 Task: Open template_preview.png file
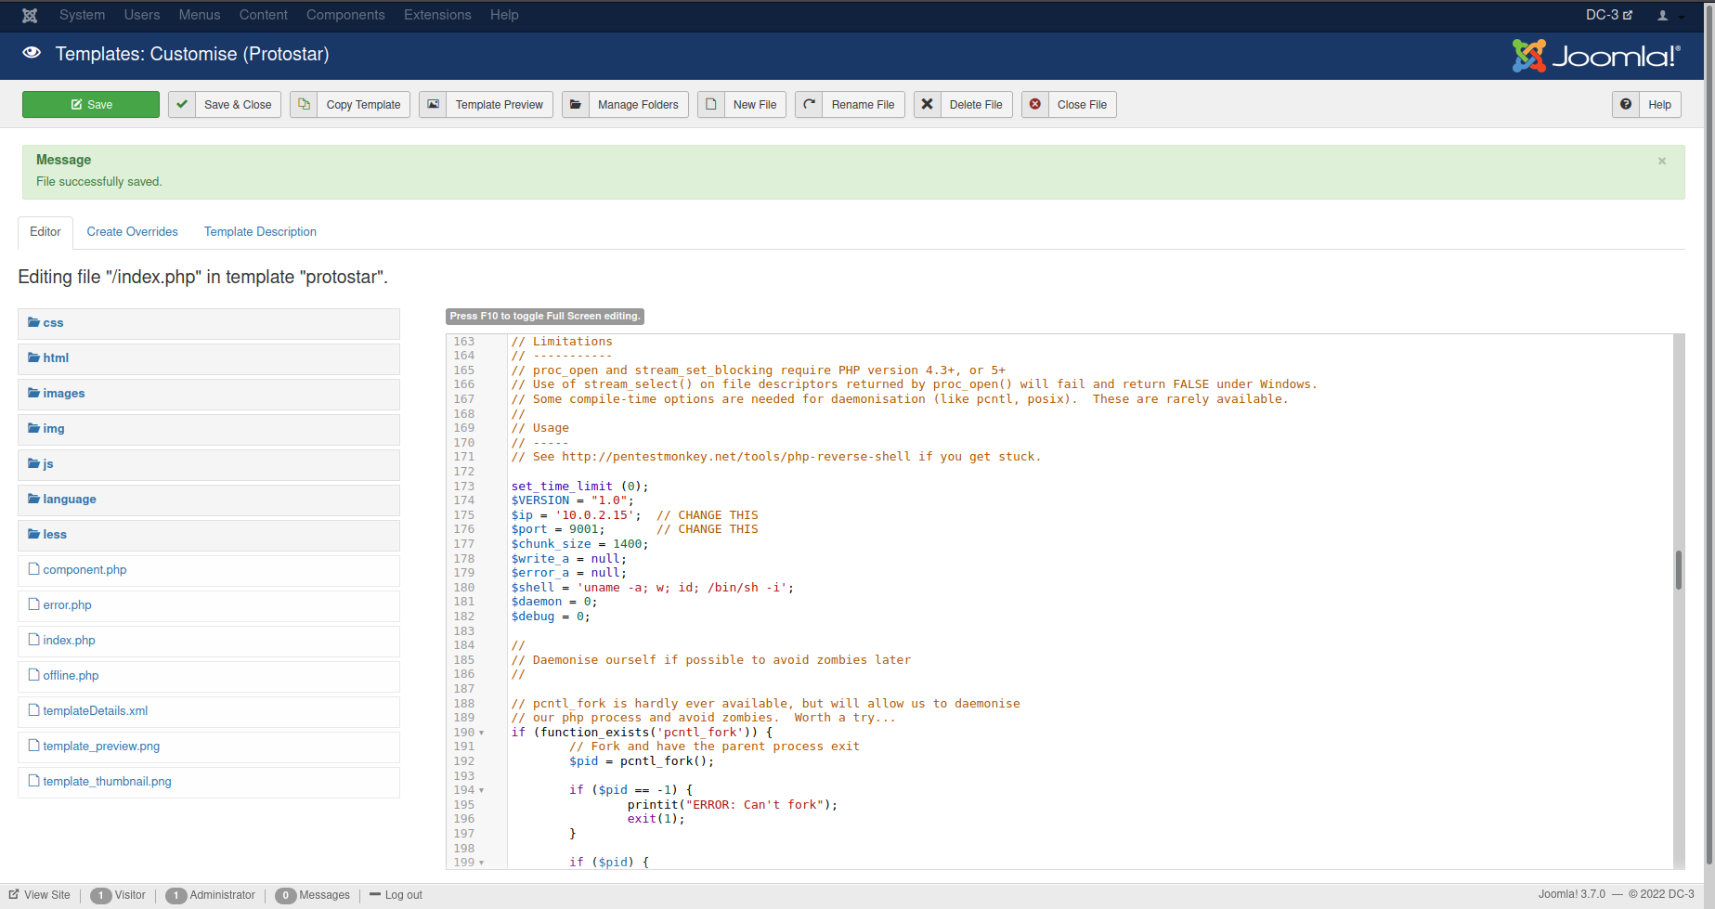(x=209, y=747)
